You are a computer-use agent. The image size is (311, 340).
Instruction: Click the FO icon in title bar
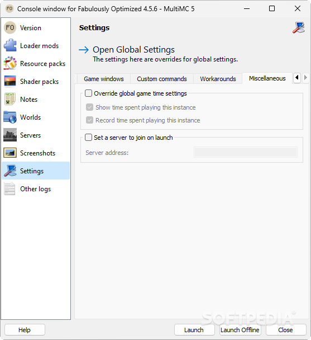[9, 9]
